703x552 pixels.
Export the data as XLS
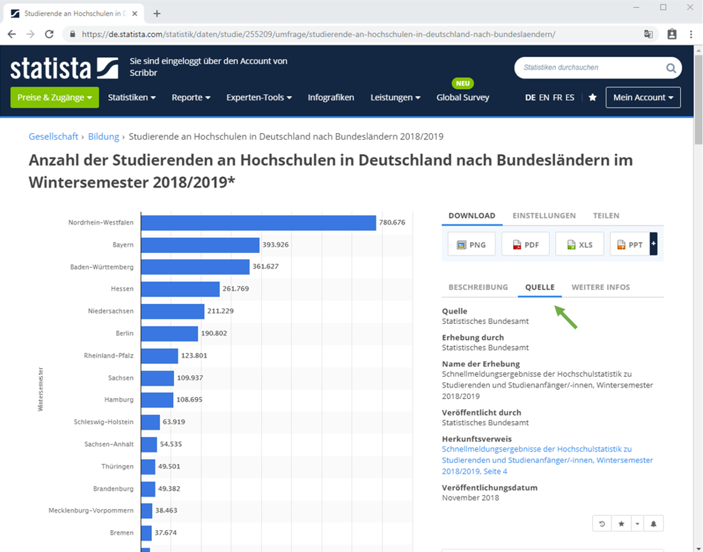579,244
